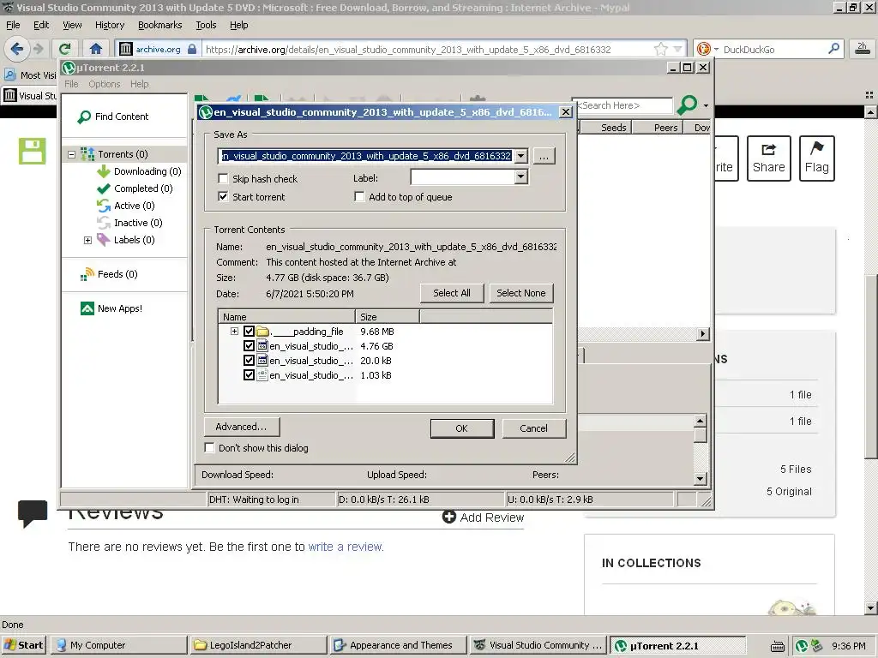This screenshot has height=658, width=878.
Task: Click archive.org site identity icon
Action: [125, 49]
